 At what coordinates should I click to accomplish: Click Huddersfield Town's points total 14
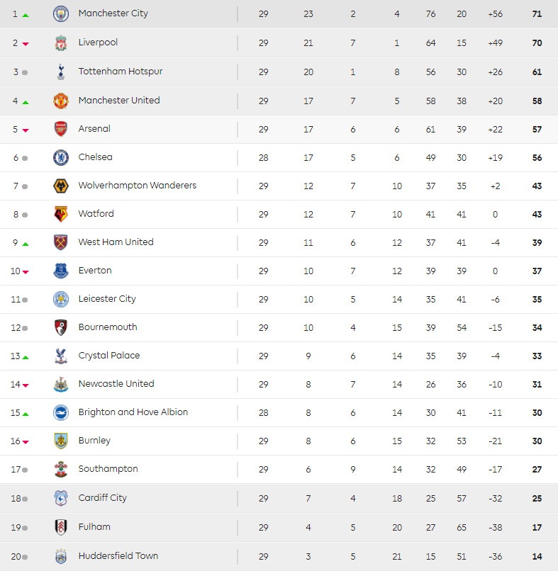pyautogui.click(x=537, y=557)
